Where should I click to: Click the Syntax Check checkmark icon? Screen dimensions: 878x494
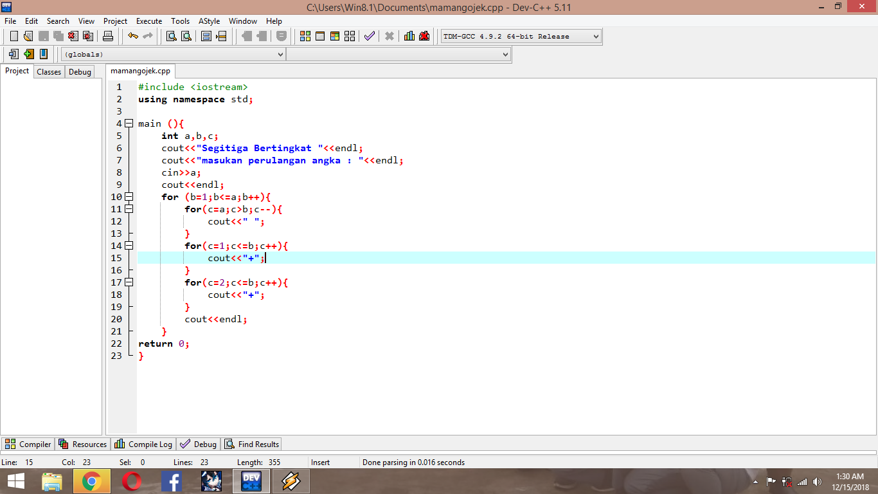(x=369, y=36)
